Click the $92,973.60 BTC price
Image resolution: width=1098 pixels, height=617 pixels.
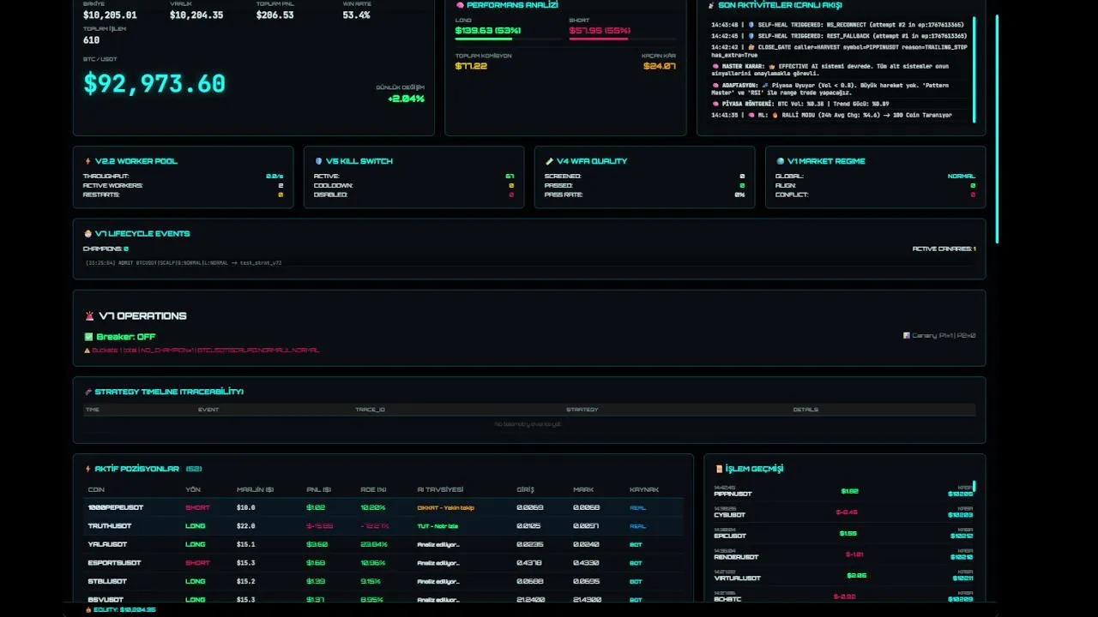point(154,83)
